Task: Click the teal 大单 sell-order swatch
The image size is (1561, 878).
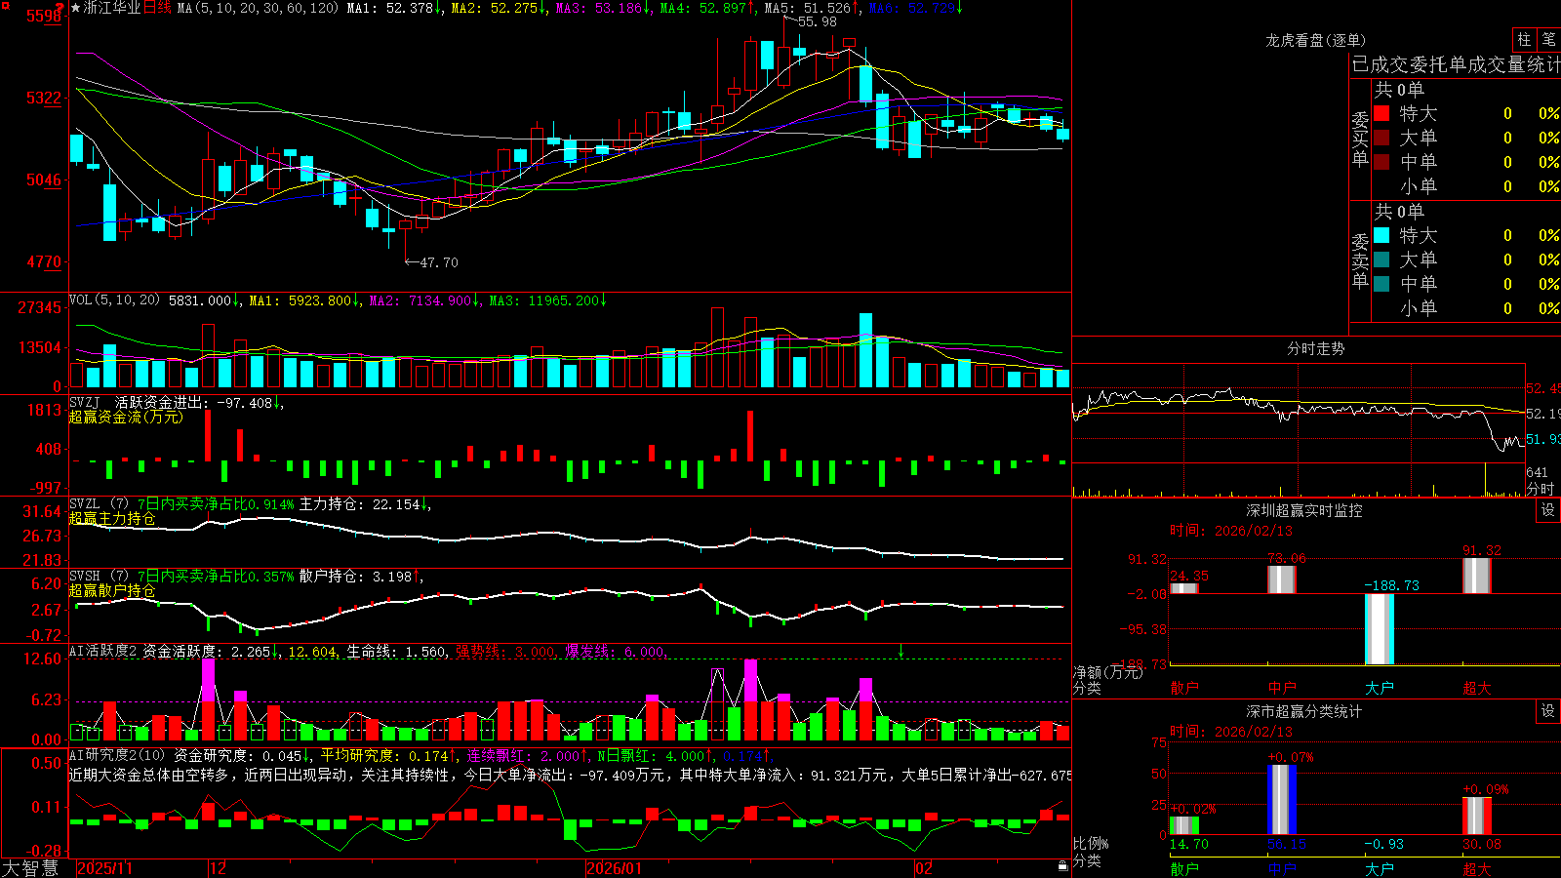Action: (1381, 259)
